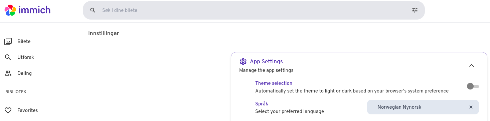Click the colorful immich flower logo
The image size is (490, 121).
10,10
